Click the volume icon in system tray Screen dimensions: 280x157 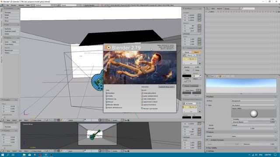[x=256, y=155]
